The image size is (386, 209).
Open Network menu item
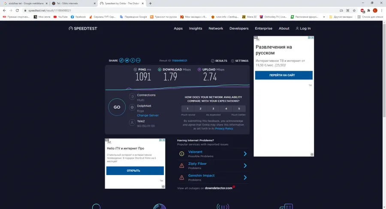(x=216, y=28)
